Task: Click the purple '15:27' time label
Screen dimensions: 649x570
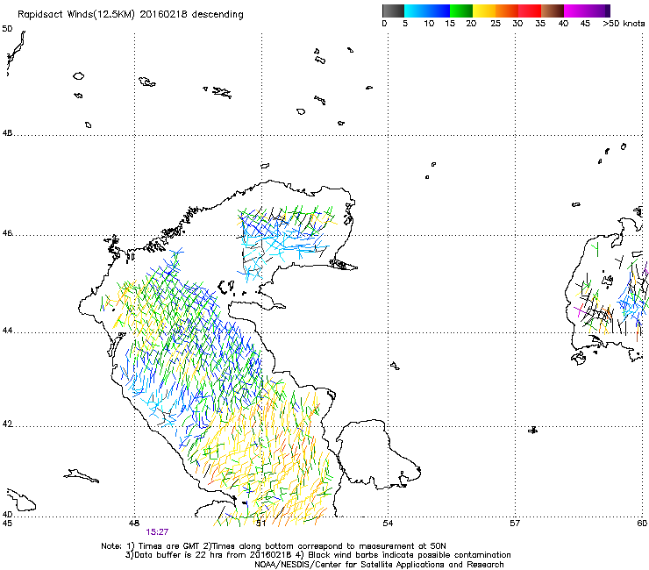Action: pos(157,531)
